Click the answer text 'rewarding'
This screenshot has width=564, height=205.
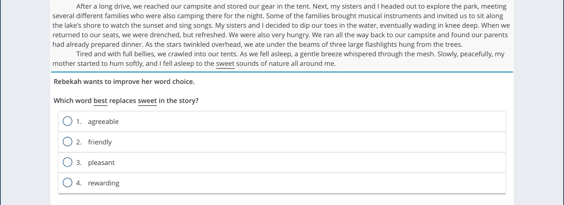[103, 183]
